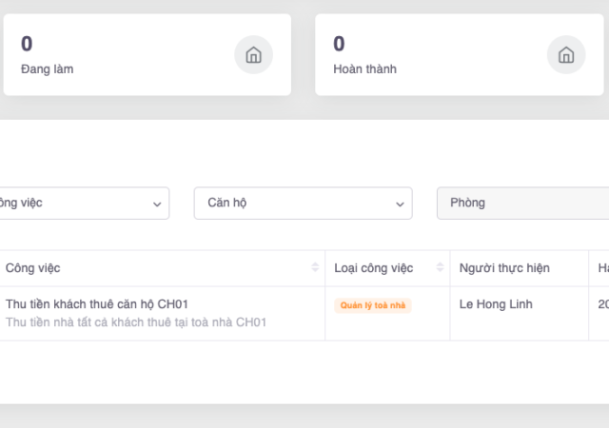Screen dimensions: 609x428
Task: Click the Đang làm status label
Action: [x=47, y=68]
